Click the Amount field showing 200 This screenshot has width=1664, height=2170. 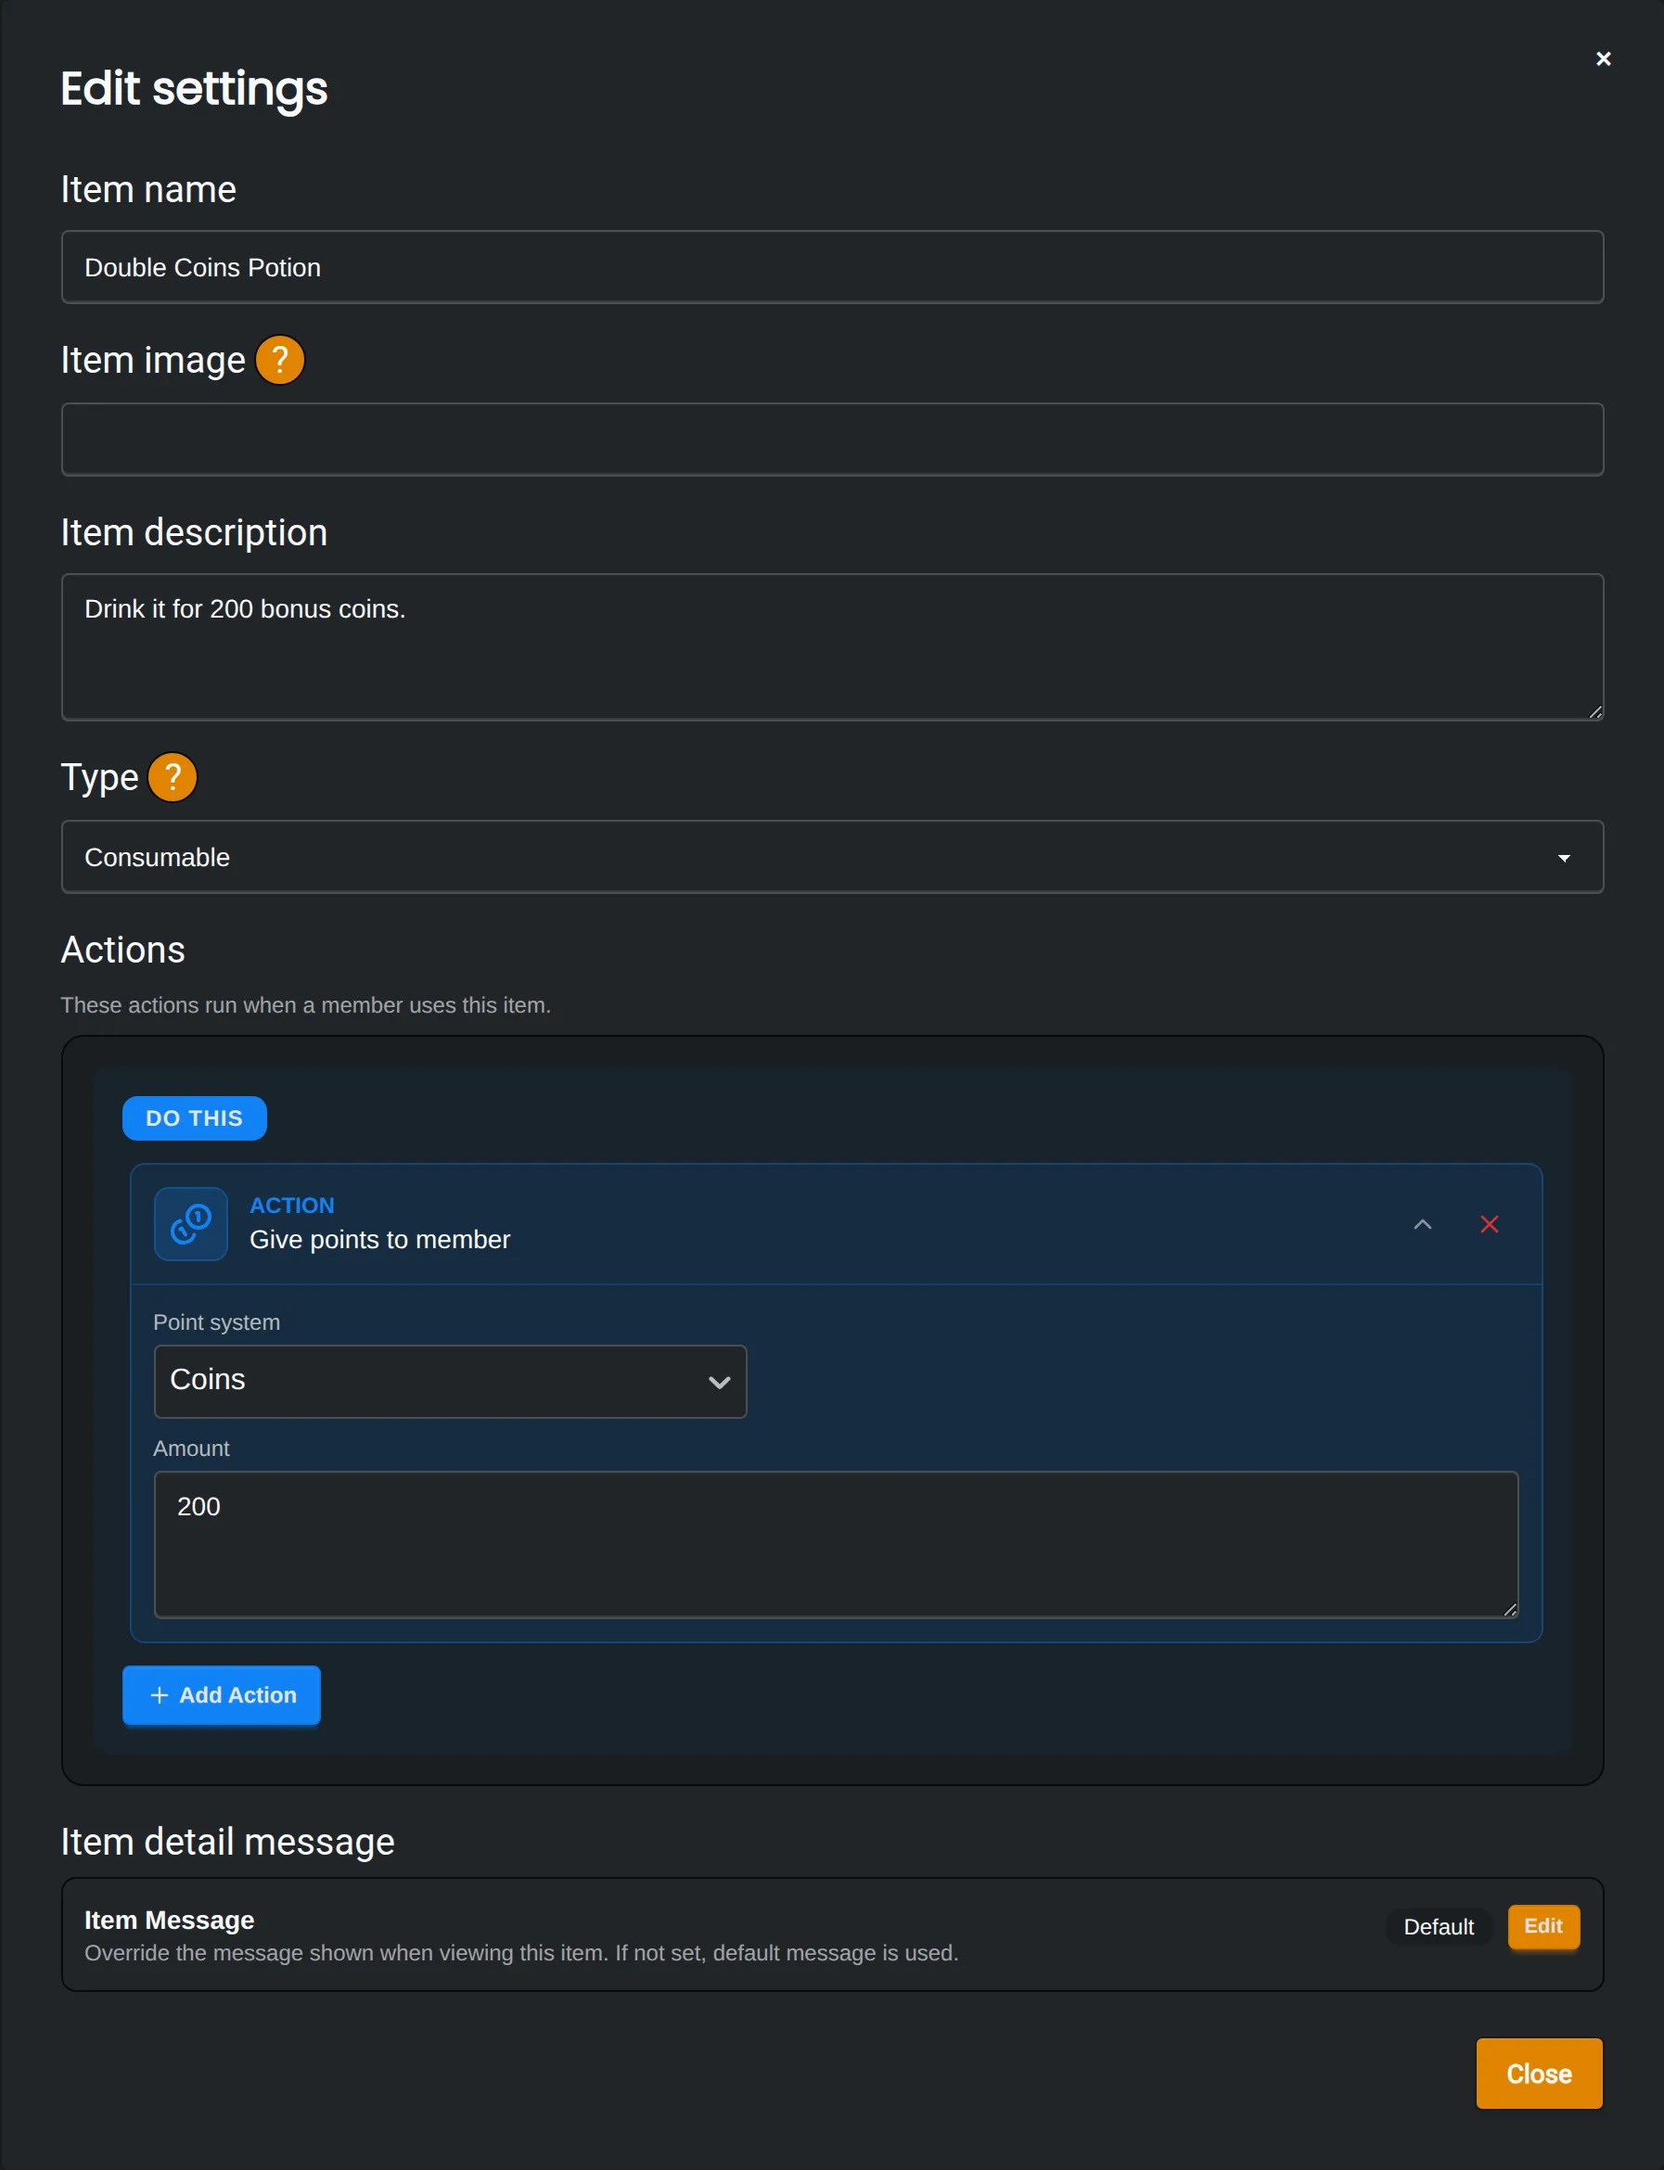(x=836, y=1544)
